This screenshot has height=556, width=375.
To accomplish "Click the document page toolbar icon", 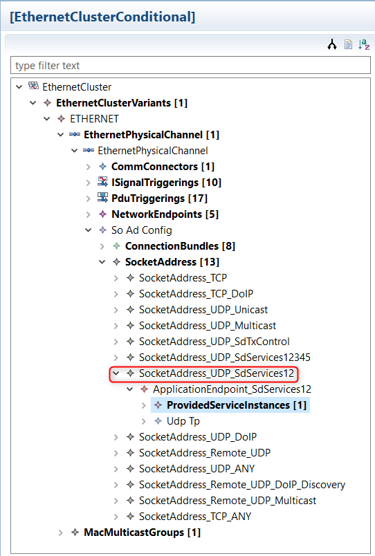I will point(349,45).
